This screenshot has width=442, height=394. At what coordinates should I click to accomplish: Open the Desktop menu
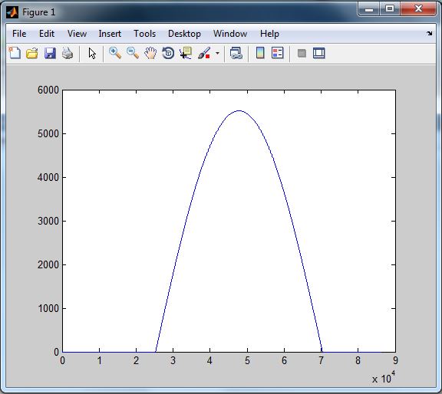[x=184, y=34]
